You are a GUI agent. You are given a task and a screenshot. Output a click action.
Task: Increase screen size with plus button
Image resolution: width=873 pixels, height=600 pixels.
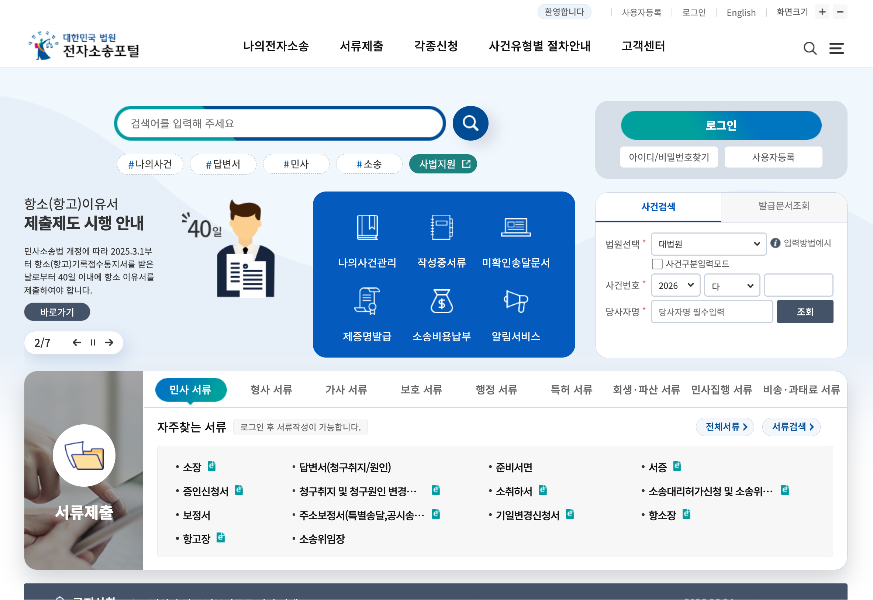tap(822, 12)
